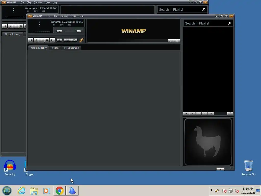Click the llama album art panel
261x196 pixels.
tap(208, 142)
